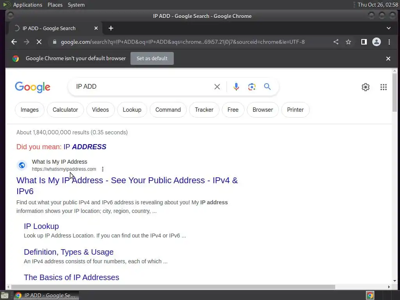Open the side panel icon
This screenshot has width=400, height=300.
coord(364,42)
